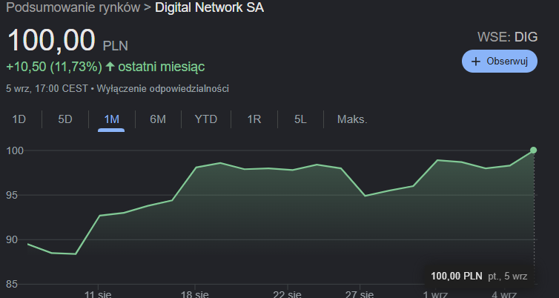This screenshot has width=559, height=298.
Task: Show the Maks. maximum range
Action: [352, 119]
